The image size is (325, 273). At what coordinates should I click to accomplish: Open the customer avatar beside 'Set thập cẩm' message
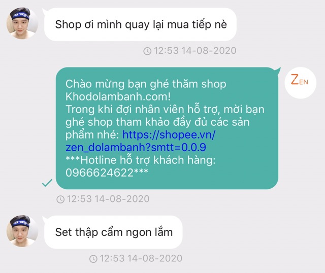(22, 231)
